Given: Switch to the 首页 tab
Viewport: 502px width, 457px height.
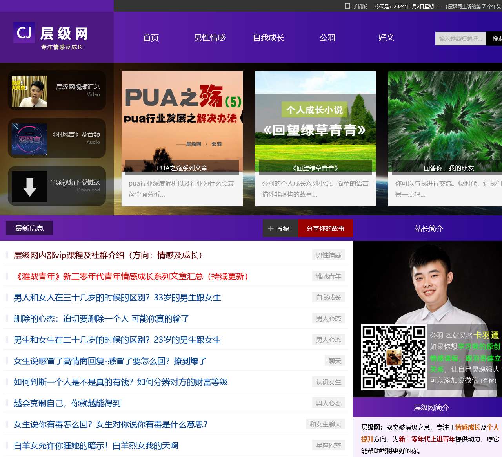Looking at the screenshot, I should click(x=151, y=38).
